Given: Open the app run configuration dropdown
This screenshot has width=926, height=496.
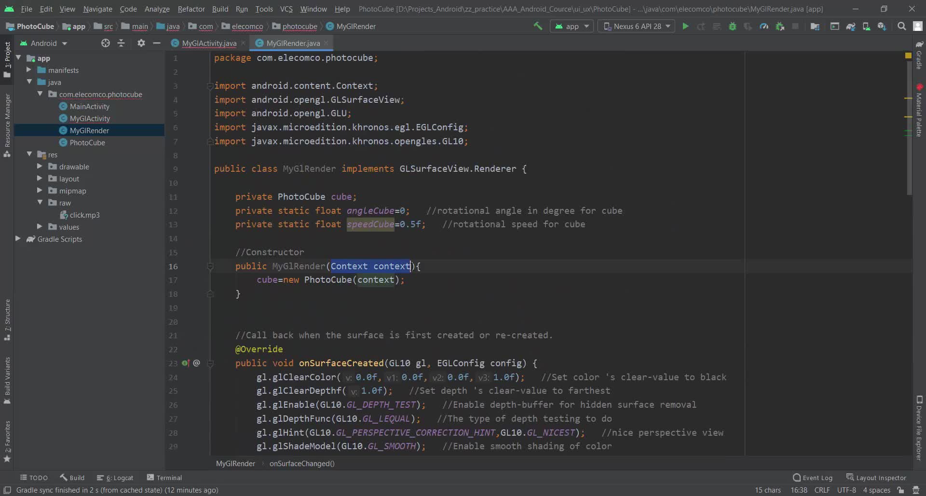Looking at the screenshot, I should point(572,26).
